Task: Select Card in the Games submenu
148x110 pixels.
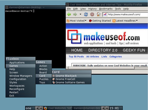Action: coord(44,76)
